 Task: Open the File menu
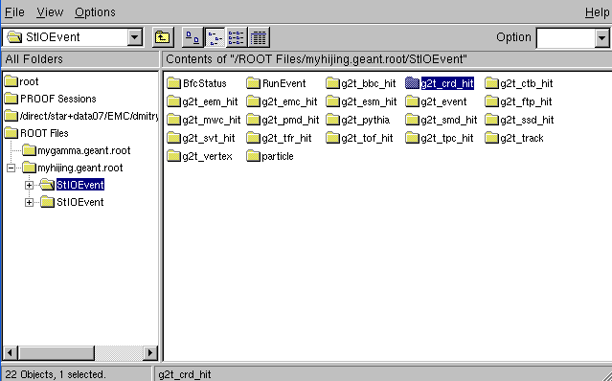14,12
